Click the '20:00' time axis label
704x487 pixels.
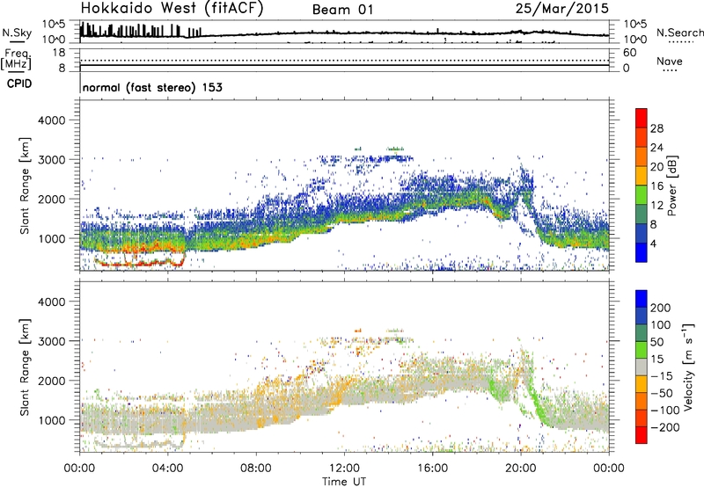pos(521,469)
